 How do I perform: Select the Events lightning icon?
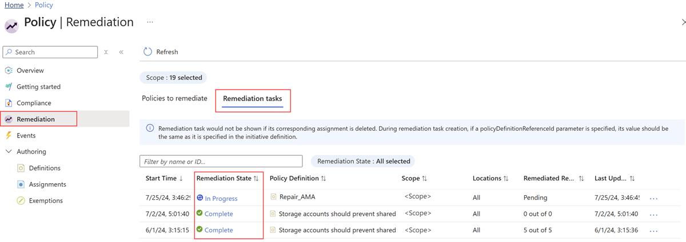tap(9, 135)
